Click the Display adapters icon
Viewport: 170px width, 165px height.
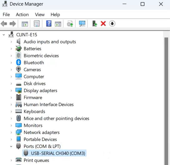pyautogui.click(x=19, y=91)
